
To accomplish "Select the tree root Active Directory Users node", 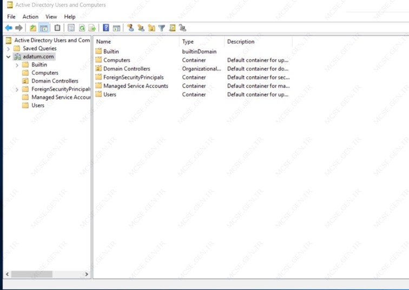I will coord(52,40).
